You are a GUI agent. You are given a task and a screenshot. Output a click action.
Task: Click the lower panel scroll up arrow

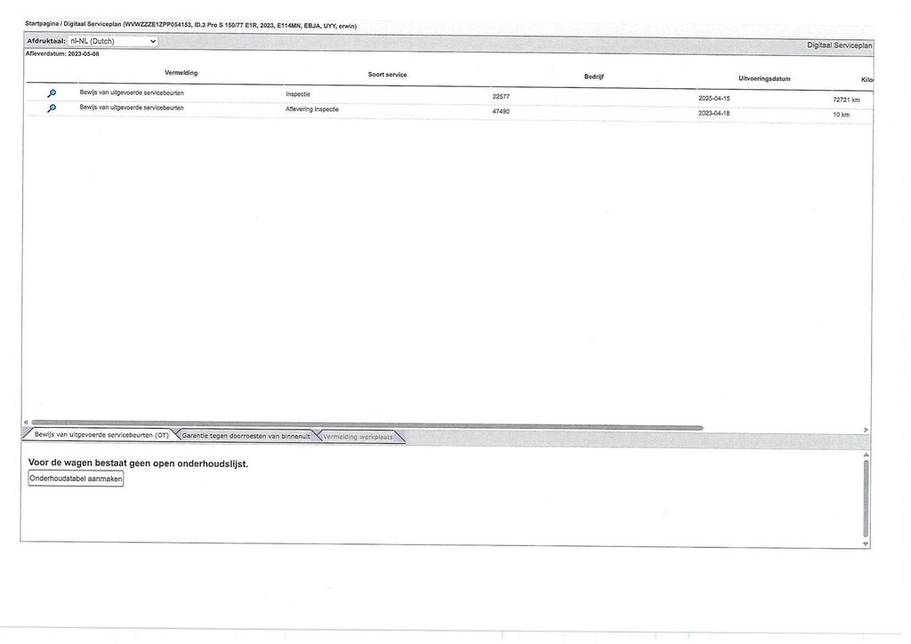(x=866, y=455)
